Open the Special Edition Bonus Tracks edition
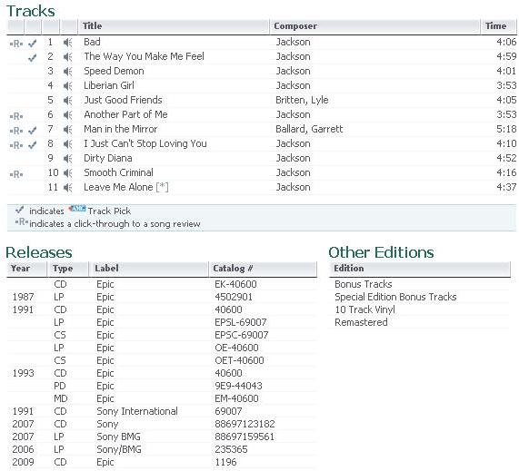 coord(395,297)
